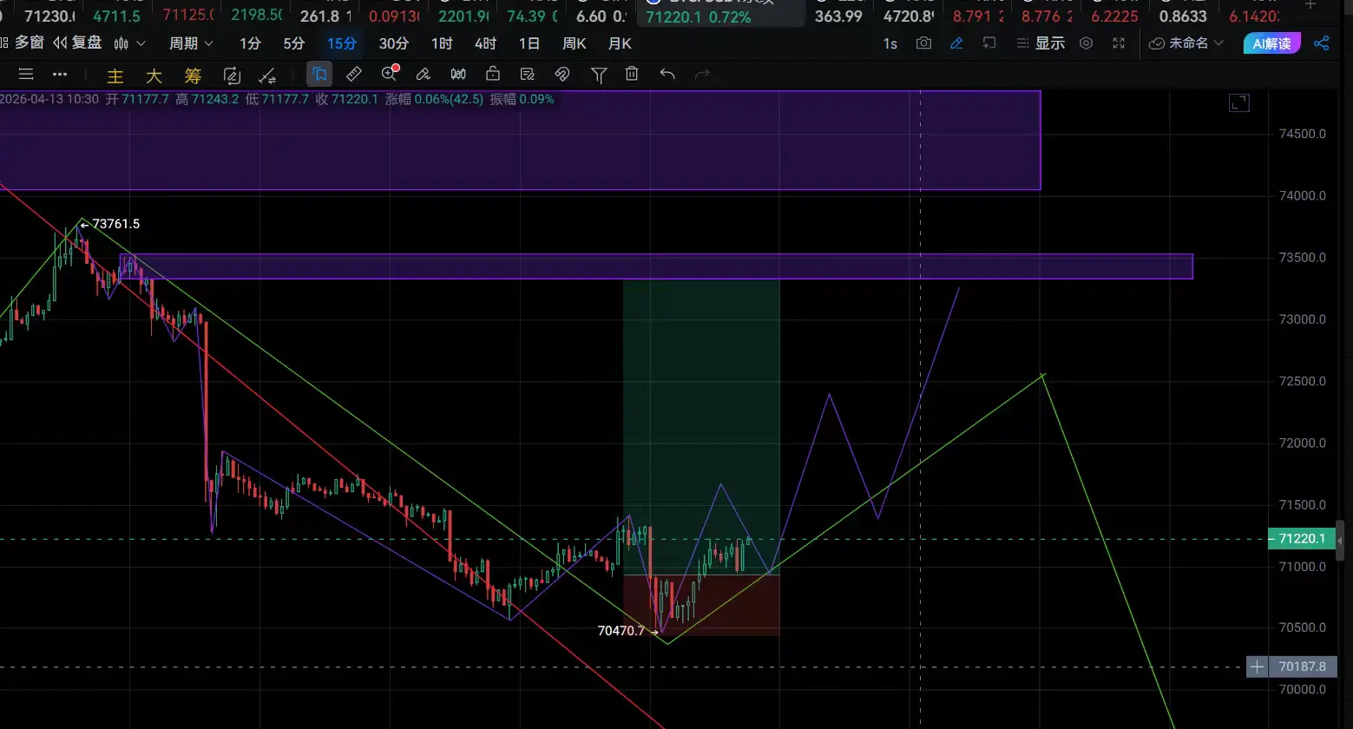Switch to the 1分 timeframe

pos(250,43)
